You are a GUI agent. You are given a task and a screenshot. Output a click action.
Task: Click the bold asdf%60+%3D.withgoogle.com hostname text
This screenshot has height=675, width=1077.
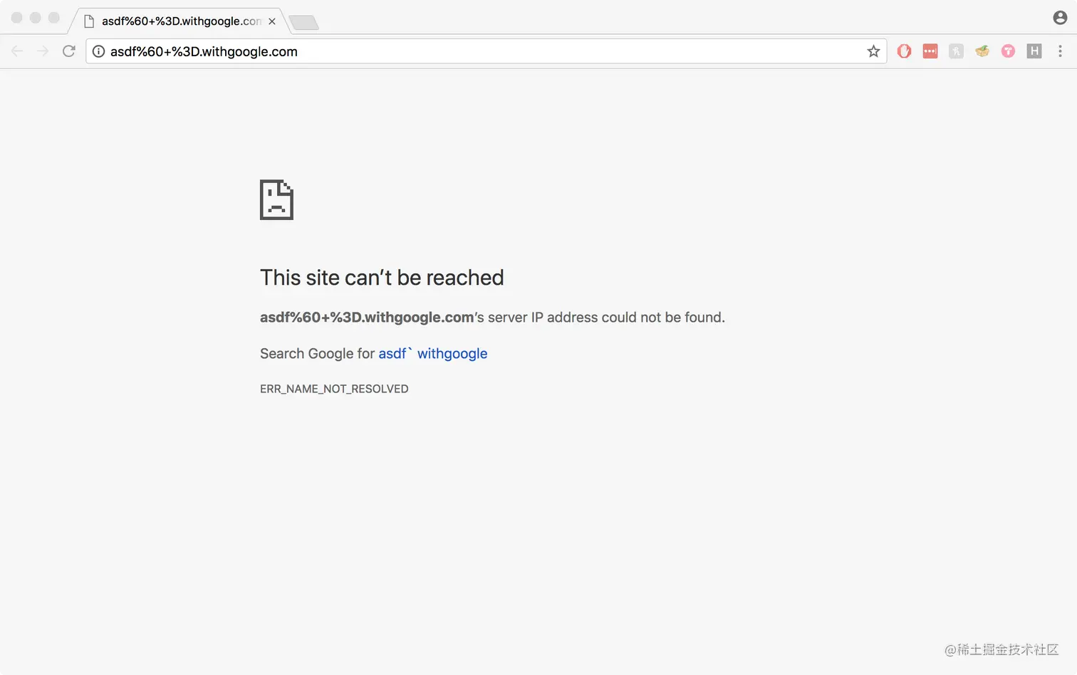[367, 318]
